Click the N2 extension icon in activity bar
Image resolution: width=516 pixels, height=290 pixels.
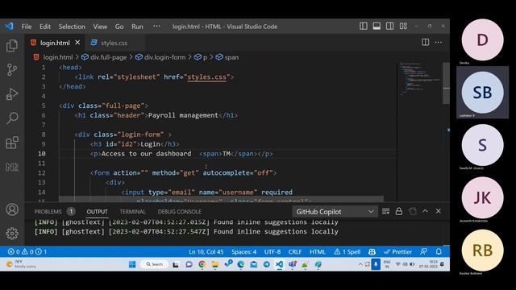tap(12, 167)
